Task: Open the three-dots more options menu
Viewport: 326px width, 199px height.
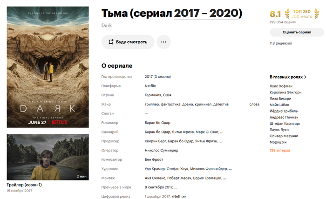Action: 163,42
